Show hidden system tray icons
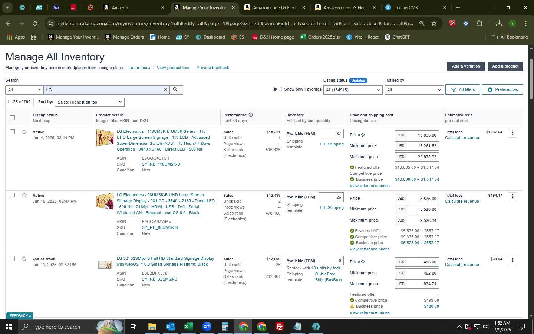Screen dimensions: 534x334 tap(459, 327)
